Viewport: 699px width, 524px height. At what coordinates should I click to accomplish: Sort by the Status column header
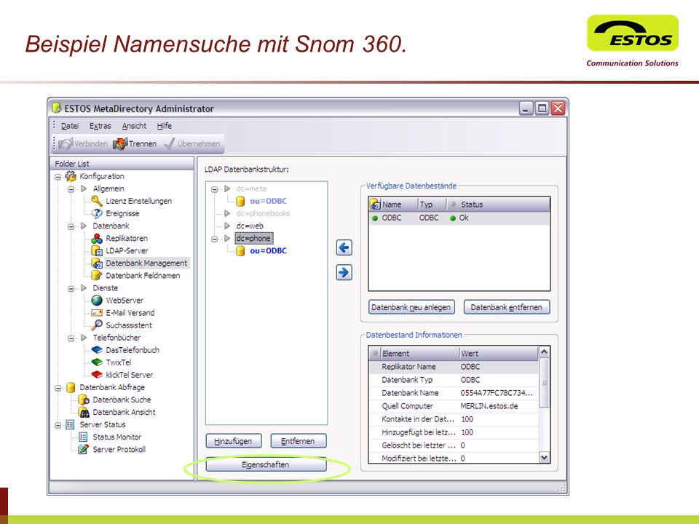point(498,205)
